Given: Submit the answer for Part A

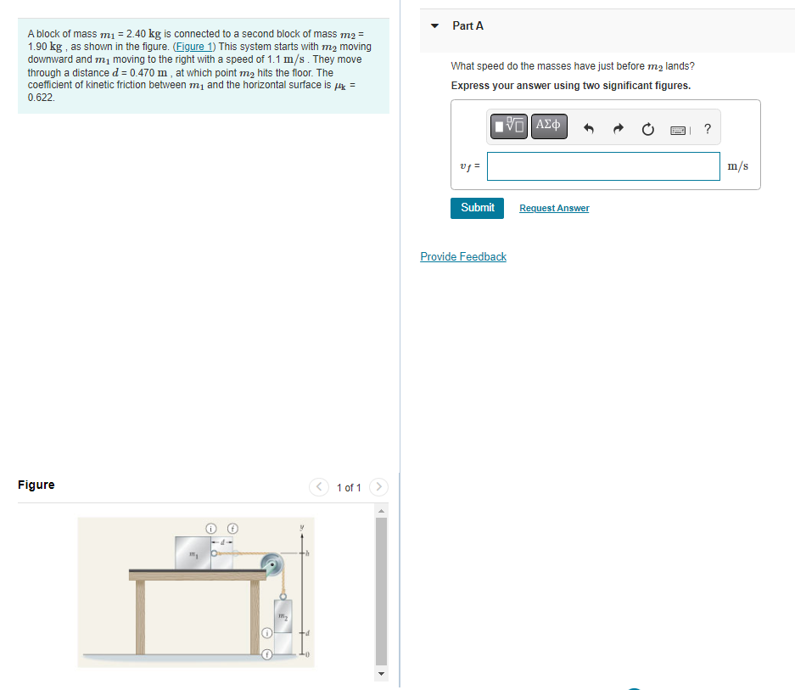Looking at the screenshot, I should point(477,207).
